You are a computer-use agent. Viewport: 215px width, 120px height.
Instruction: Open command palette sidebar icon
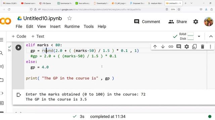pyautogui.click(x=2, y=103)
